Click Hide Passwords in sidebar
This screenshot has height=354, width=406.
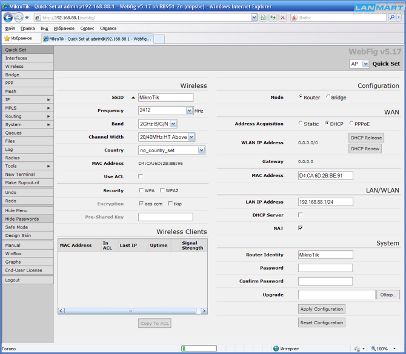tap(28, 219)
